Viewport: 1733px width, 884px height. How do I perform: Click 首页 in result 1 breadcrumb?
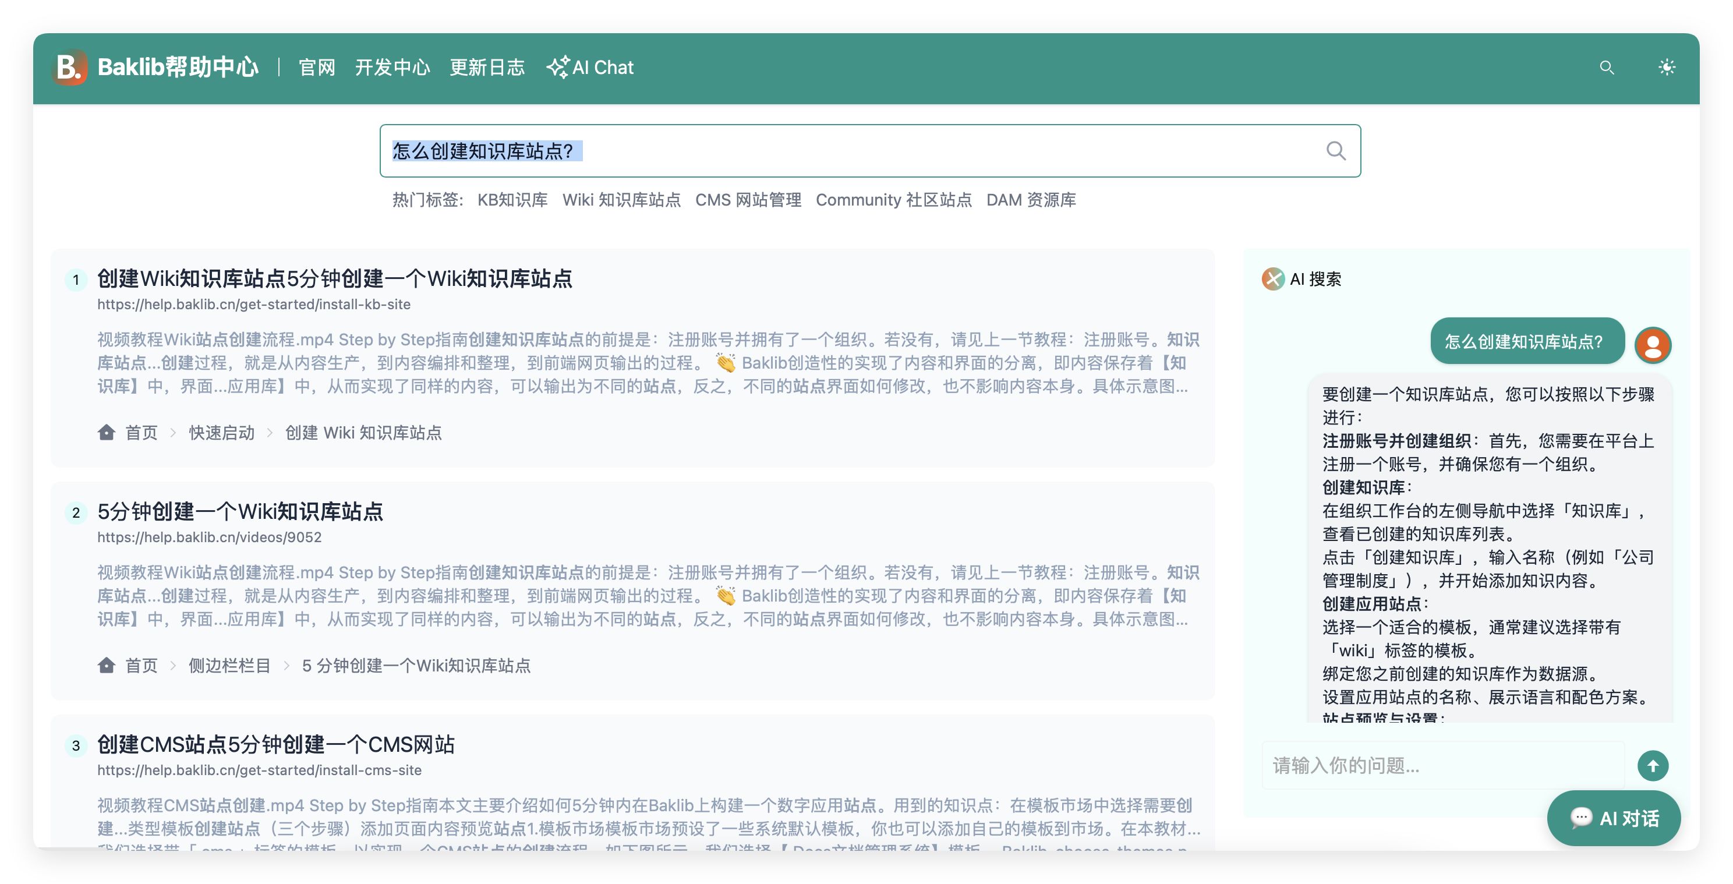[x=142, y=432]
